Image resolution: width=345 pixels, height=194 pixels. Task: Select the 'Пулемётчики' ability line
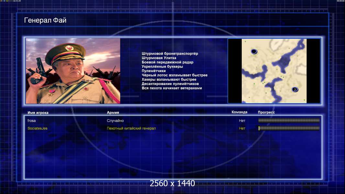click(154, 71)
